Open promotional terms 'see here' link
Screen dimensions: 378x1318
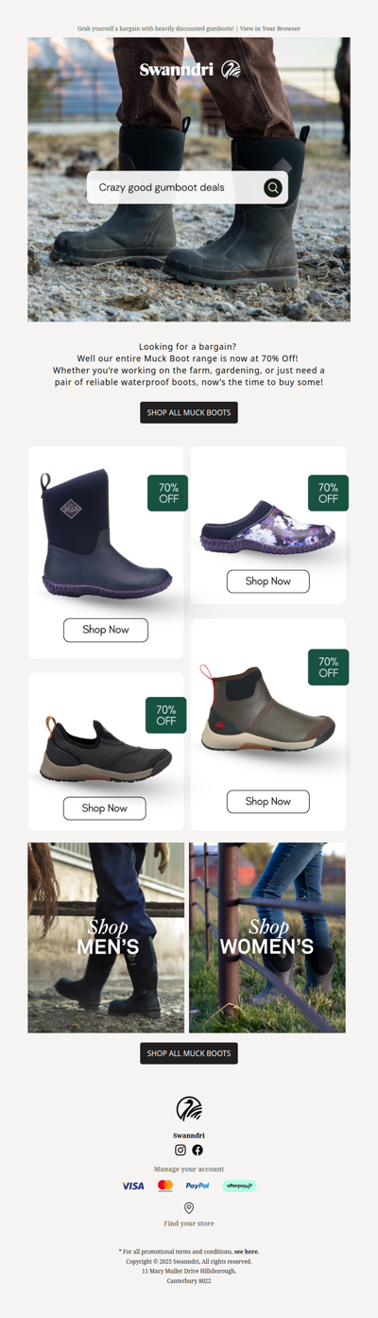coord(247,1252)
